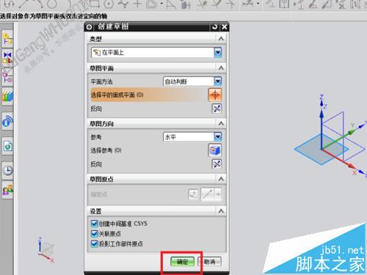Open the specify point options dropdown arrow
Viewport: 367px width, 275px height.
(x=218, y=194)
